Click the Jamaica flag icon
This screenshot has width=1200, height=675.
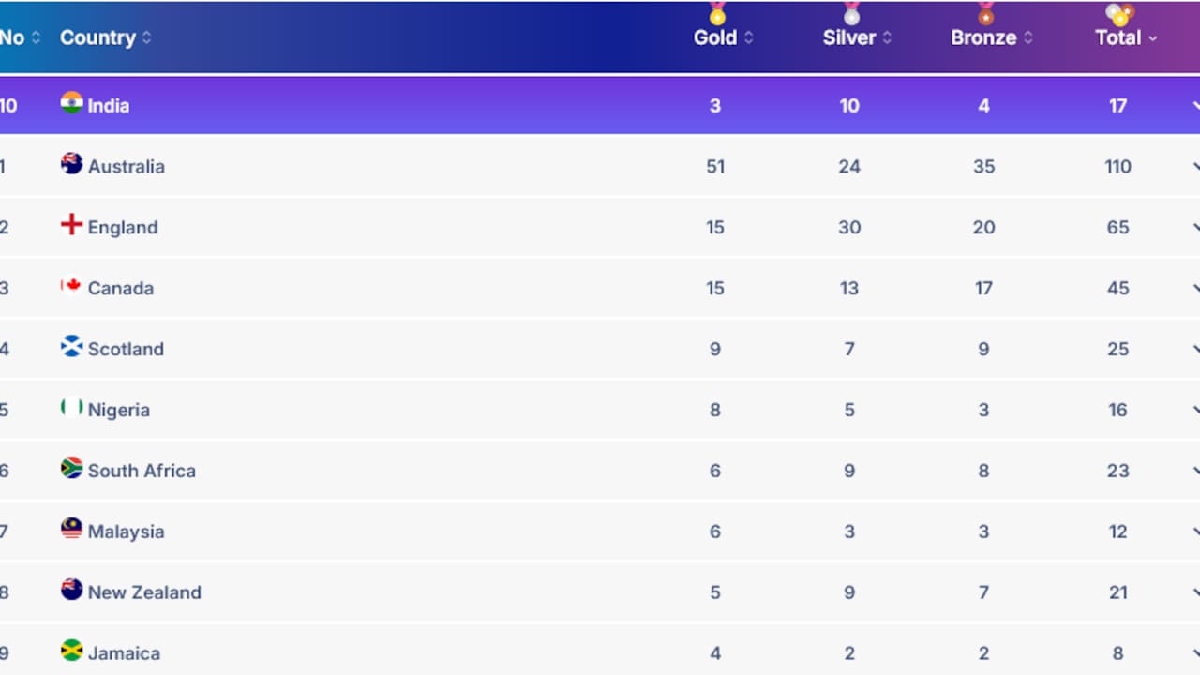[71, 651]
